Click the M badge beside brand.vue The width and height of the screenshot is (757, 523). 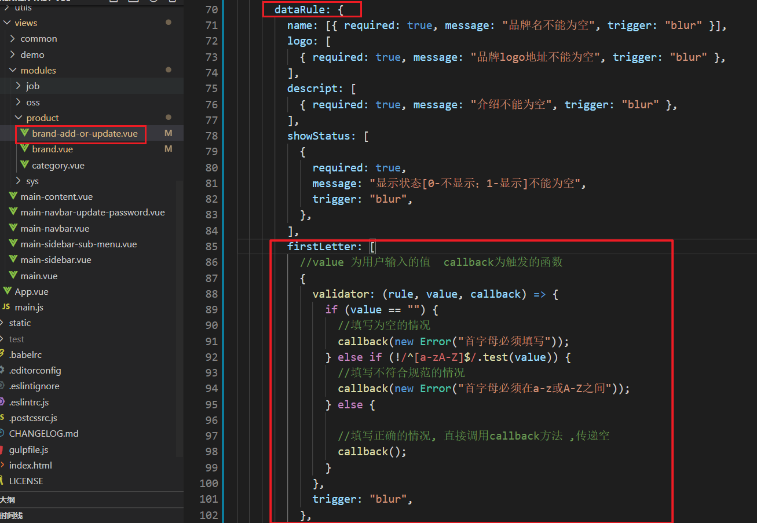pyautogui.click(x=169, y=149)
